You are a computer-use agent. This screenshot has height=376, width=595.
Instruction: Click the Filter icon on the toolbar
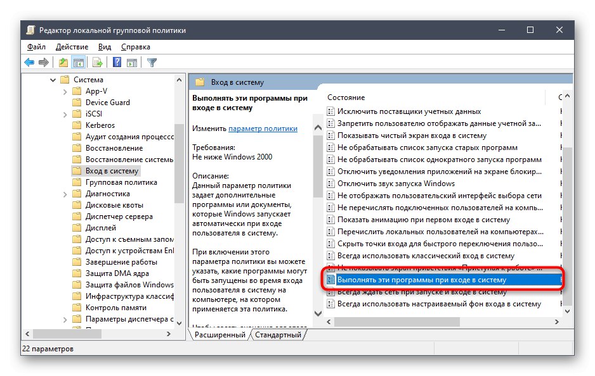click(x=151, y=62)
